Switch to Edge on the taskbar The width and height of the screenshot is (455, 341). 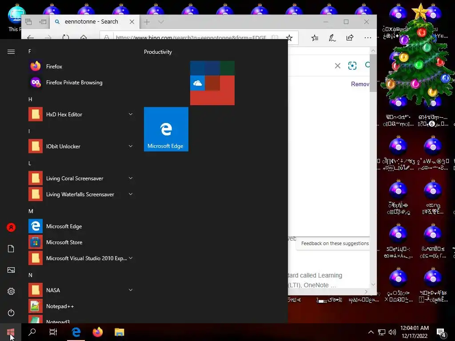76,332
